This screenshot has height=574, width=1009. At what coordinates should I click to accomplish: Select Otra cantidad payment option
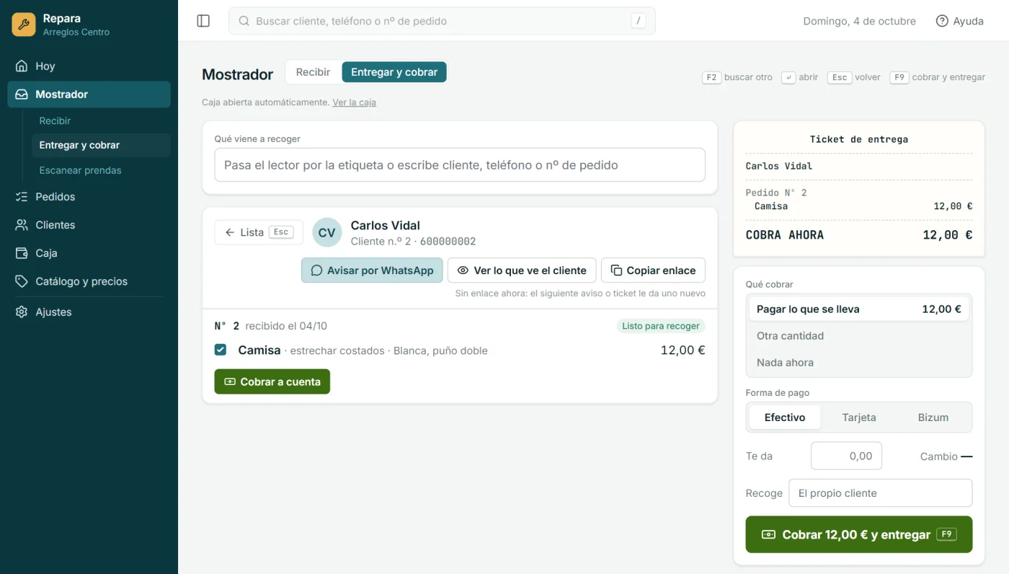[858, 336]
